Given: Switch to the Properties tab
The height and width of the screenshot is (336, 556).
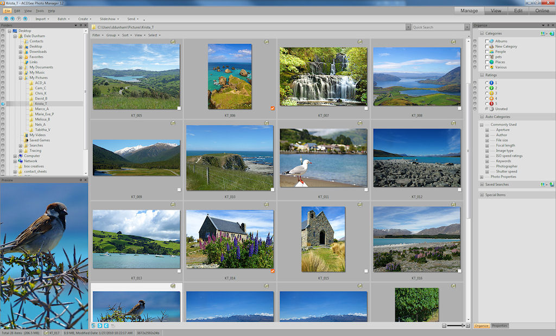Looking at the screenshot, I should (500, 326).
